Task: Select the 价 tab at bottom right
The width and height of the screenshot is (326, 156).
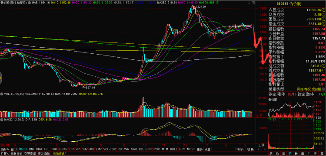Action: pyautogui.click(x=277, y=154)
